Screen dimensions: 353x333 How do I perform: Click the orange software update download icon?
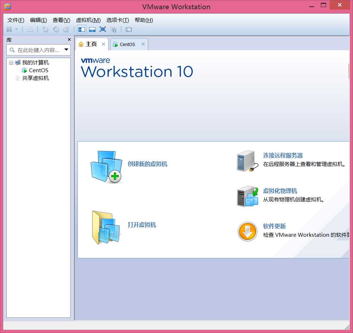click(247, 231)
